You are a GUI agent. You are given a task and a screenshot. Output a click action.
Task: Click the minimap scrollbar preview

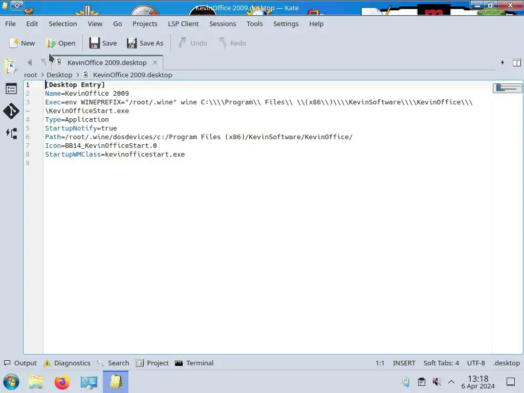[507, 88]
